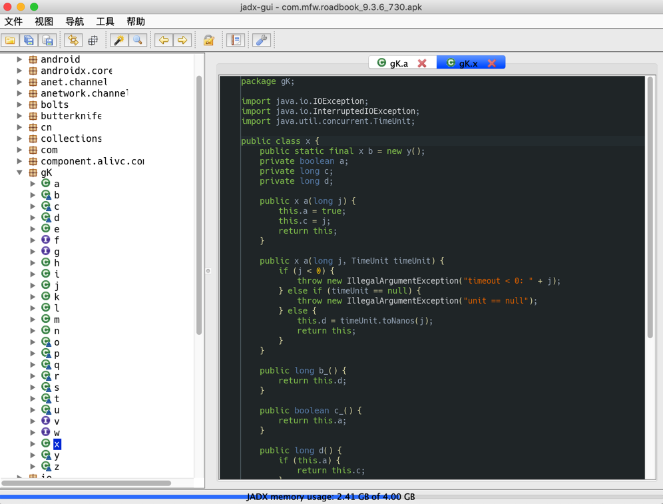This screenshot has height=504, width=663.
Task: Click the code editor vertical scrollbar
Action: tap(650, 207)
